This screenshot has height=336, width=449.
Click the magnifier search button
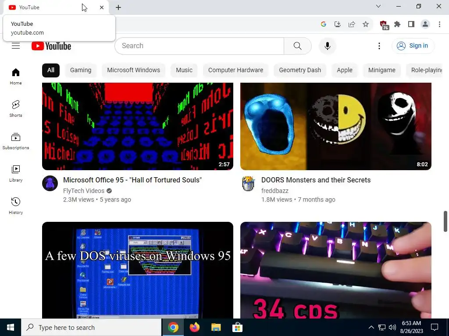298,45
